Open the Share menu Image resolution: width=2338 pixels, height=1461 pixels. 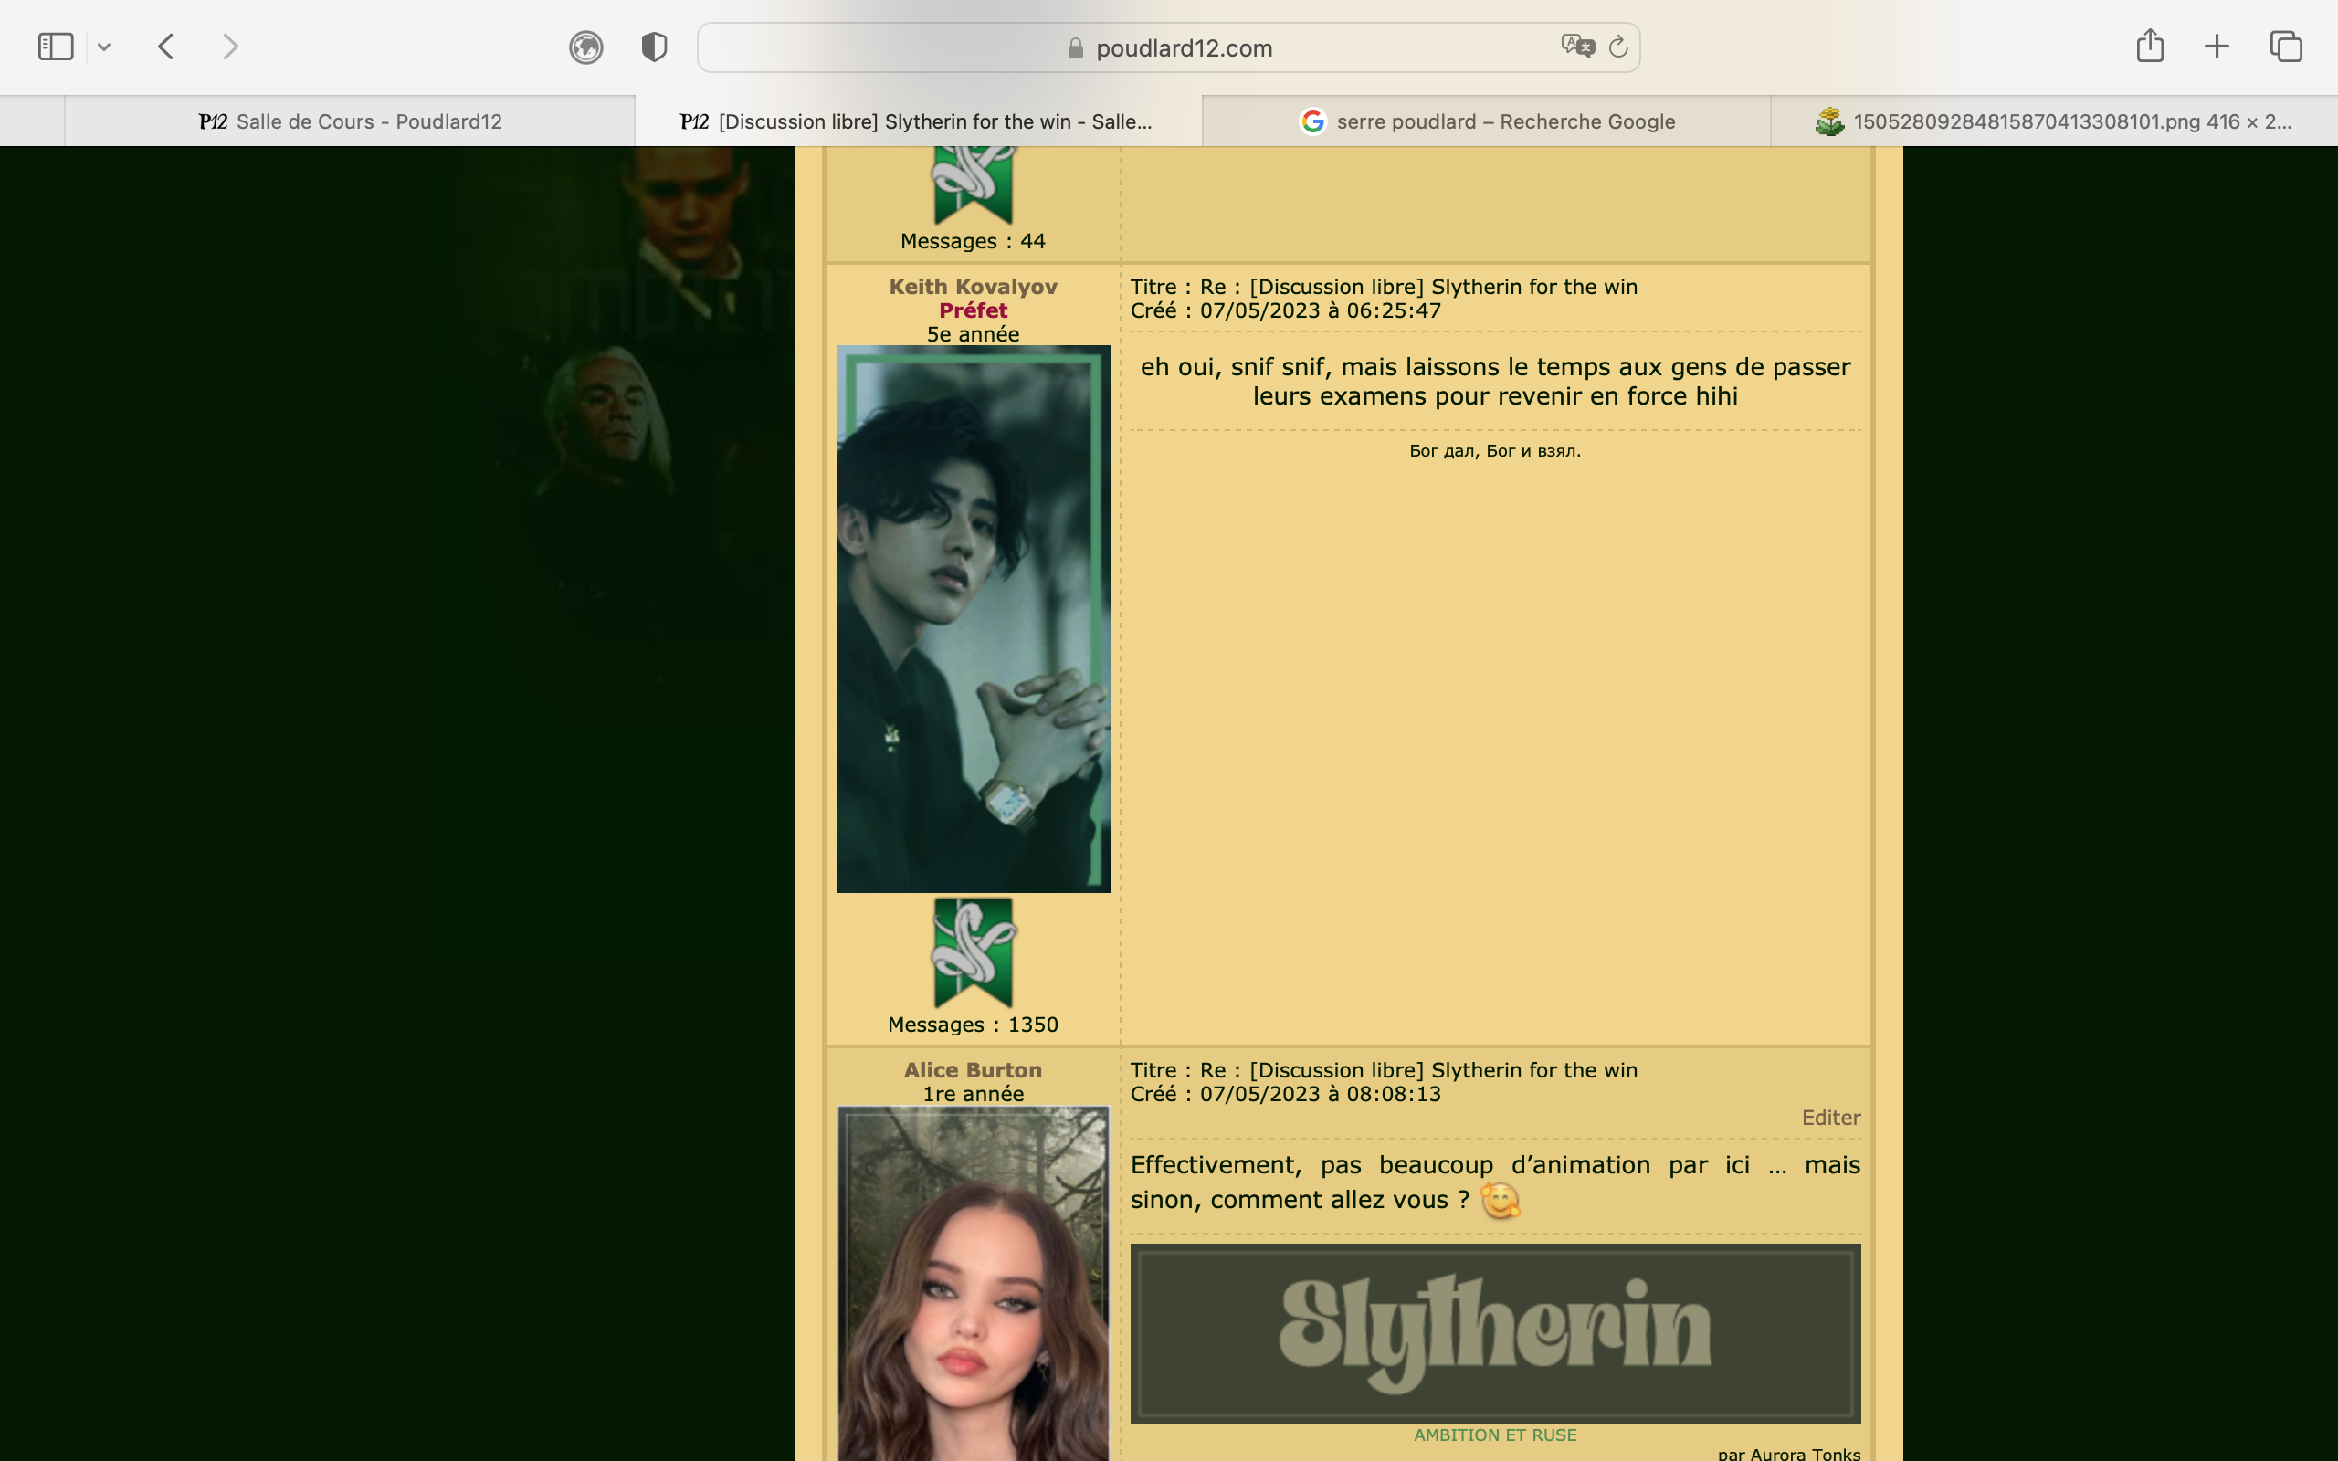point(2150,47)
